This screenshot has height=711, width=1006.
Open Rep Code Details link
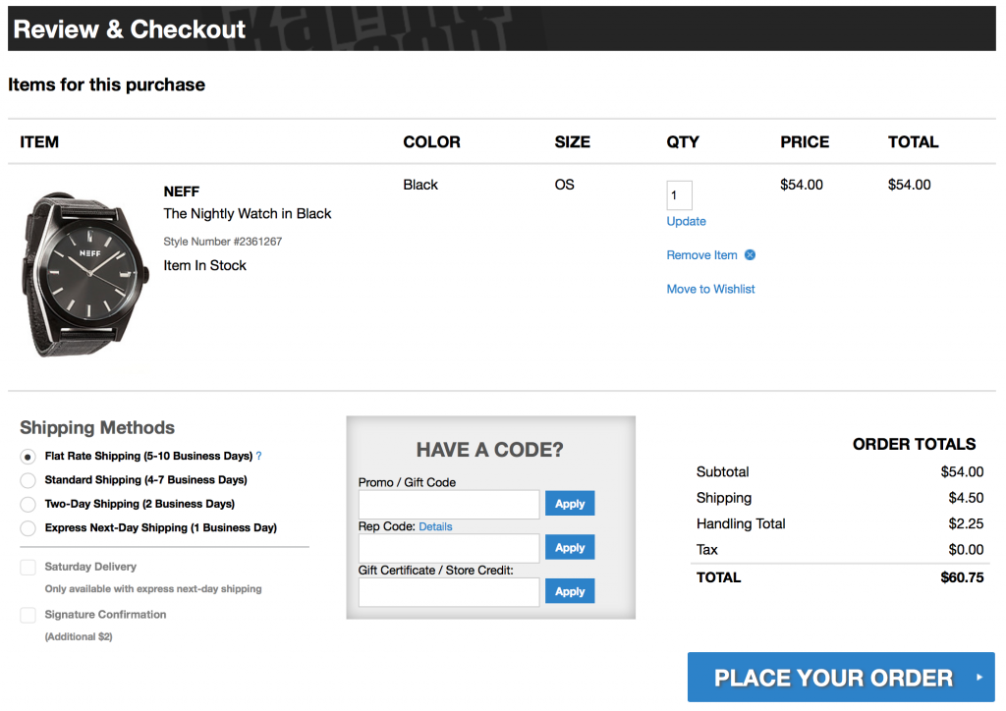click(435, 527)
